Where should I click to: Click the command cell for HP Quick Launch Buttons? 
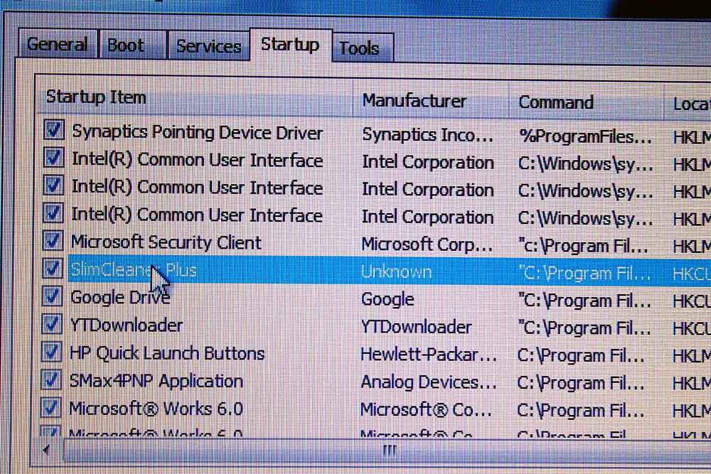[581, 357]
